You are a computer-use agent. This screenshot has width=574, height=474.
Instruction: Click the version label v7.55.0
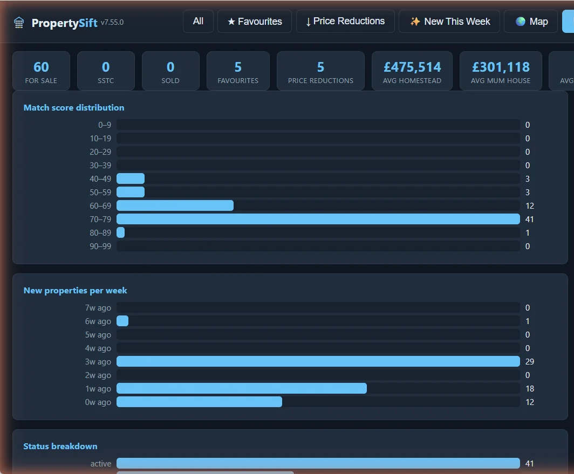pyautogui.click(x=112, y=22)
